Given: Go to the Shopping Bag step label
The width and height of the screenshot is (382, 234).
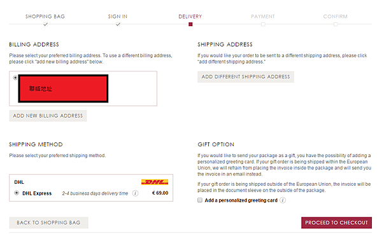Looking at the screenshot, I should coord(45,17).
